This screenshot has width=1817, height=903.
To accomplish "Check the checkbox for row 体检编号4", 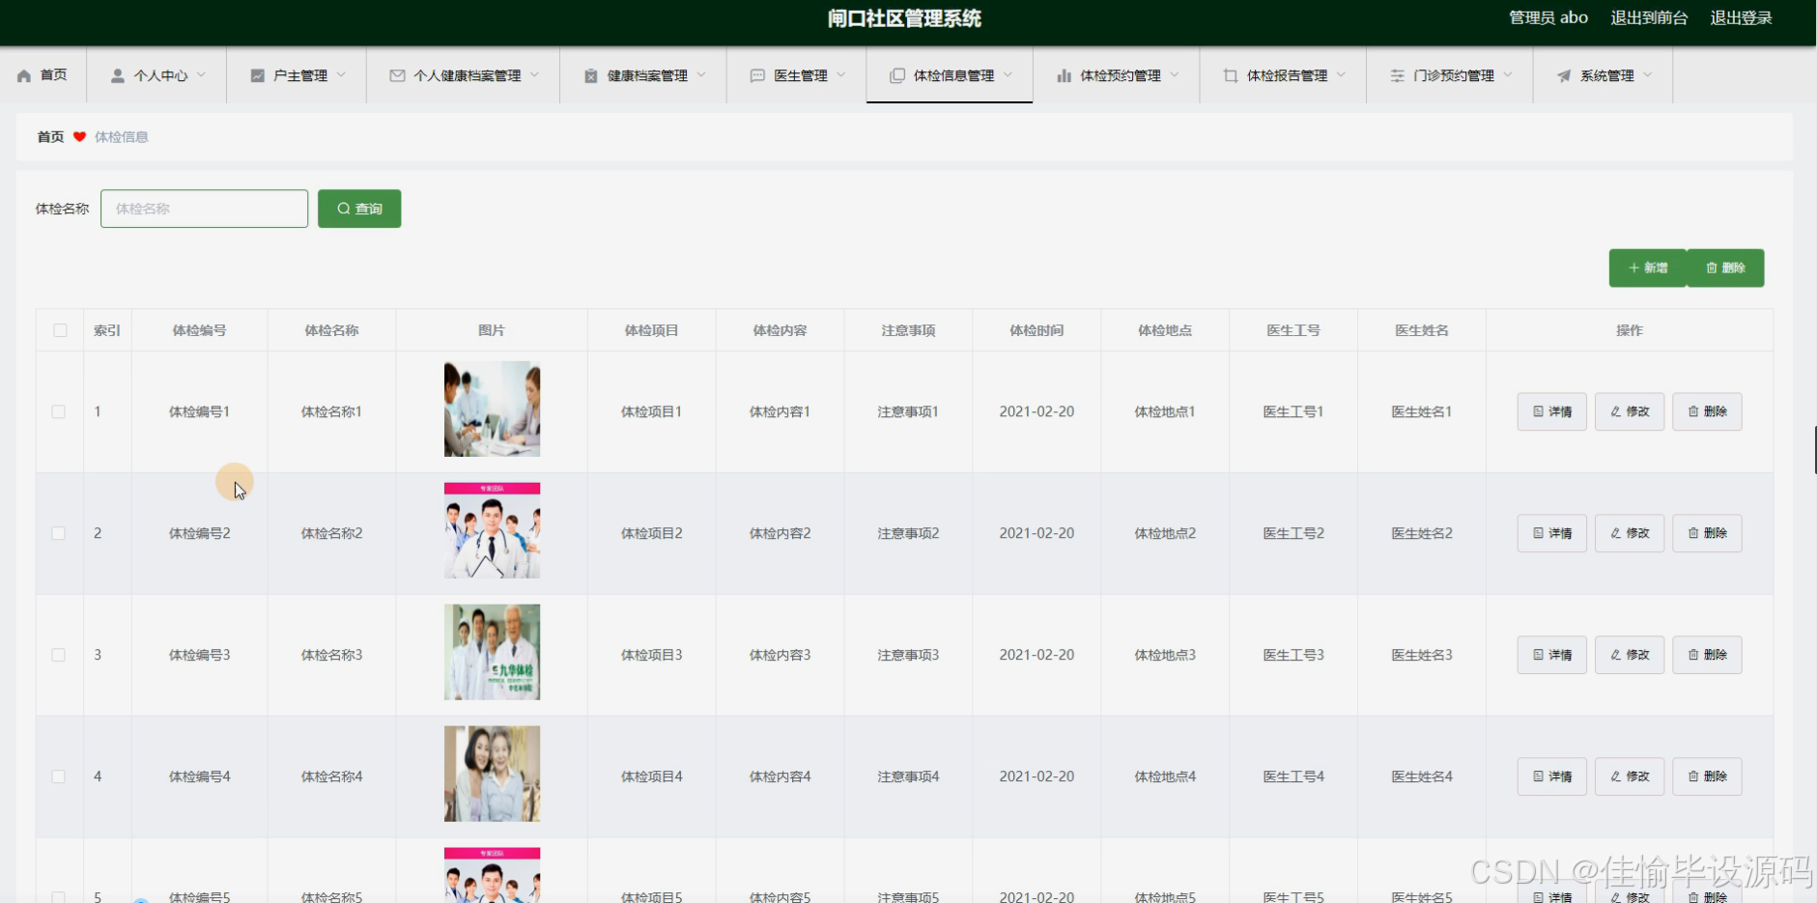I will pos(58,776).
